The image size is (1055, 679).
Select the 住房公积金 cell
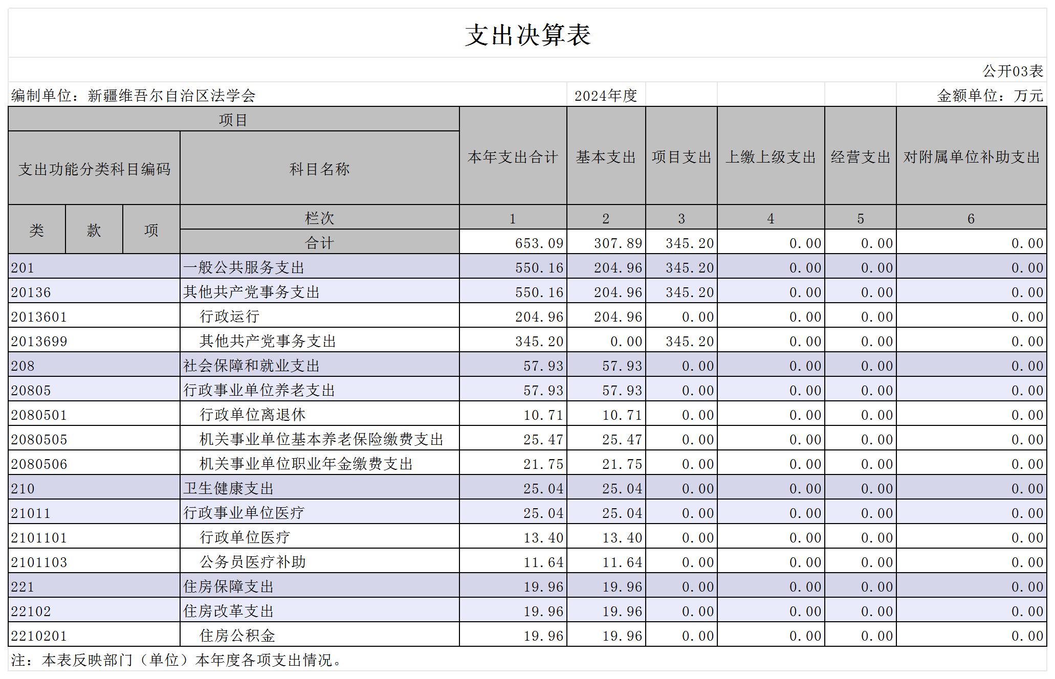pyautogui.click(x=237, y=636)
